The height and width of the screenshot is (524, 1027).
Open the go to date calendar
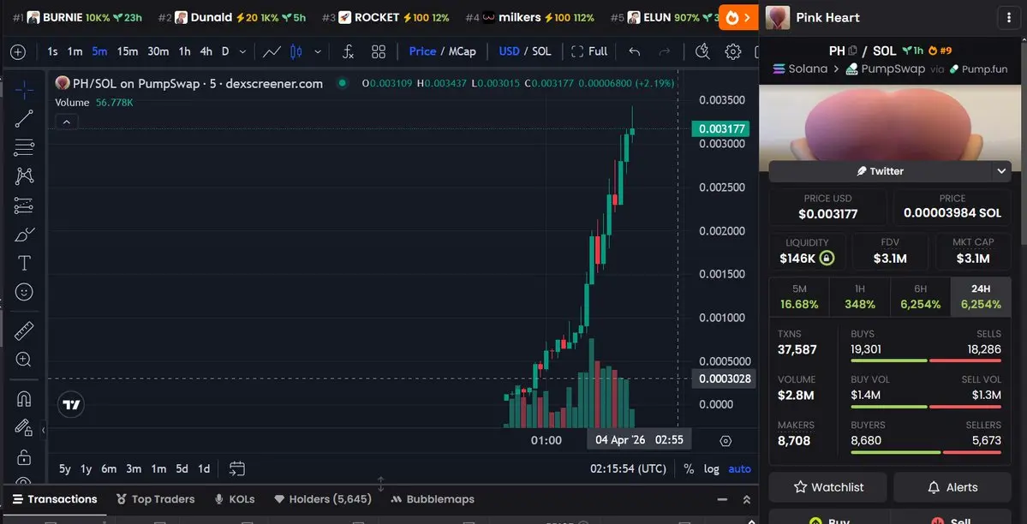point(237,469)
